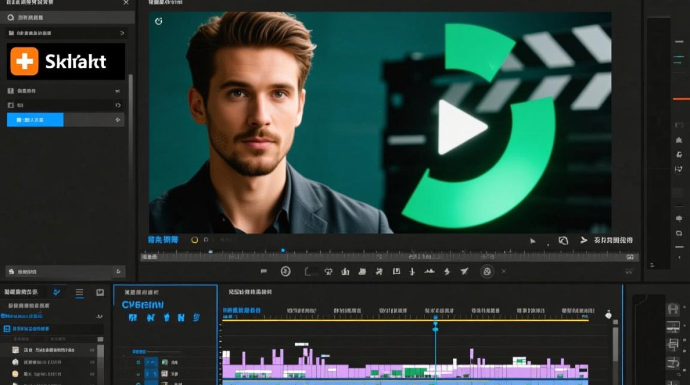Viewport: 690px width, 385px height.
Task: Click the large blue heading in the middle bottom panel
Action: coord(143,305)
